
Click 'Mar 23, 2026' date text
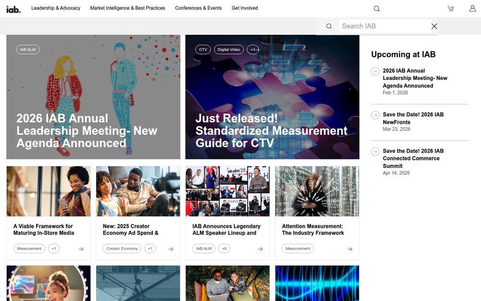click(396, 129)
